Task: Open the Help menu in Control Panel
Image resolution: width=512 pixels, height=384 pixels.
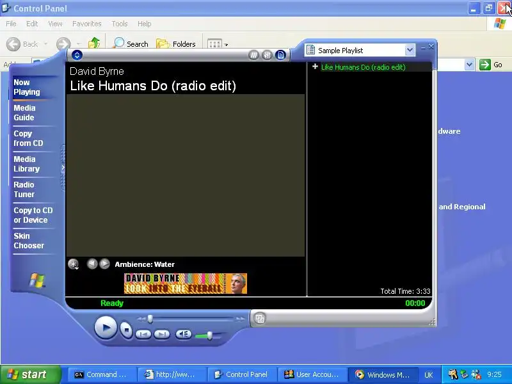Action: (x=145, y=24)
